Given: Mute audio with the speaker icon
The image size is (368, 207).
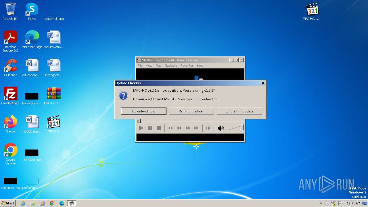Looking at the screenshot, I should 221,128.
